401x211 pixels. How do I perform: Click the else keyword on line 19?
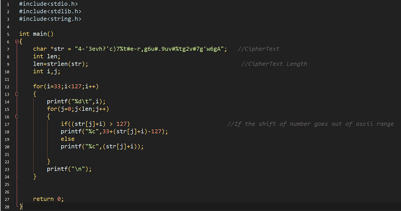coord(68,139)
